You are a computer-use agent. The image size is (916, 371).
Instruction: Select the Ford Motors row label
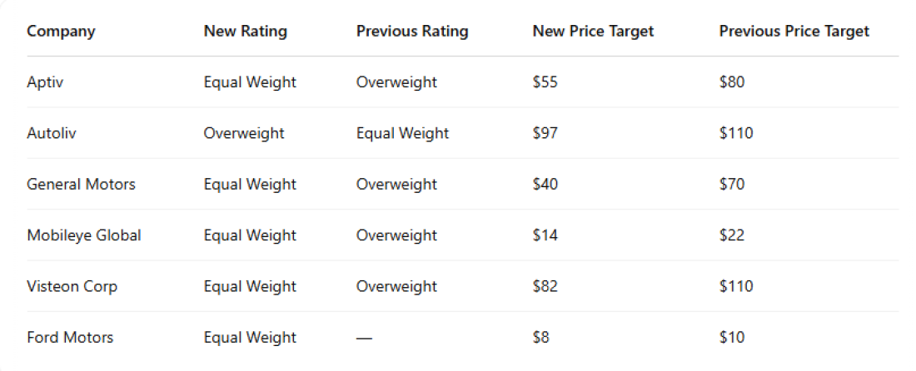(x=70, y=338)
